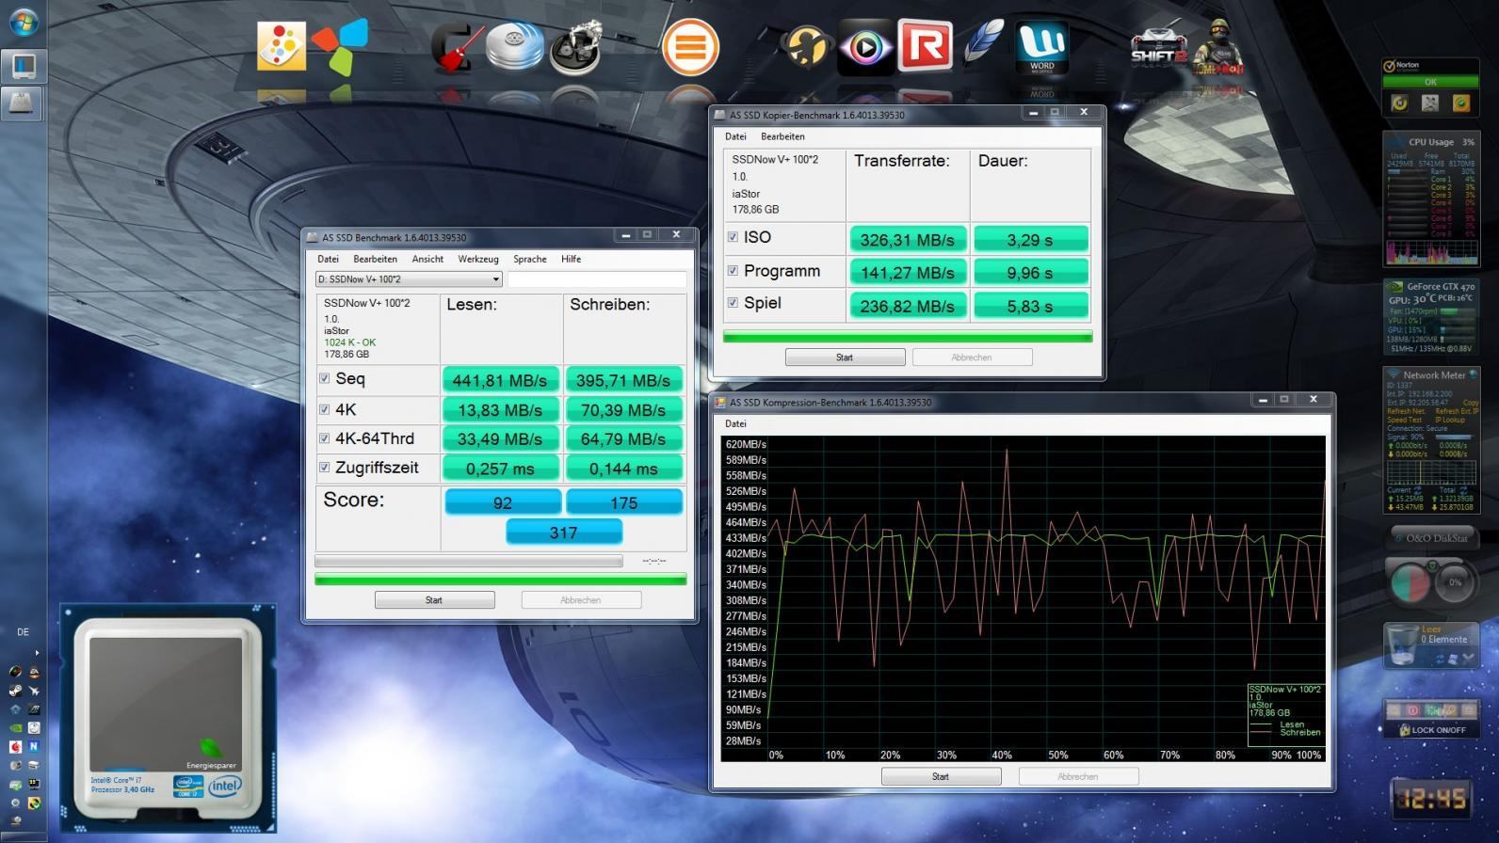This screenshot has width=1499, height=843.
Task: Open the Word icon in the dock
Action: point(1041,46)
